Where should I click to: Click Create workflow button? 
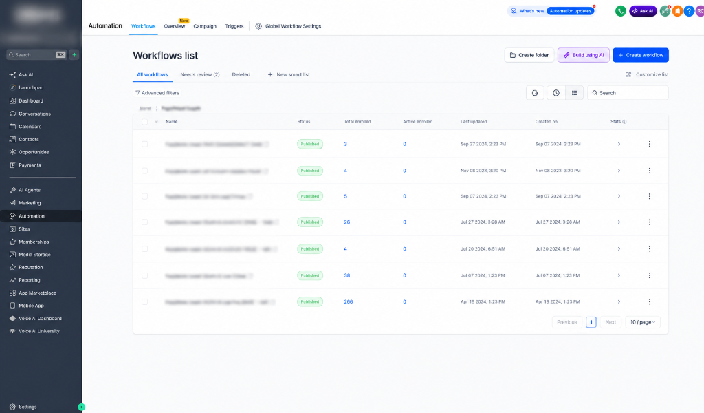(x=641, y=55)
